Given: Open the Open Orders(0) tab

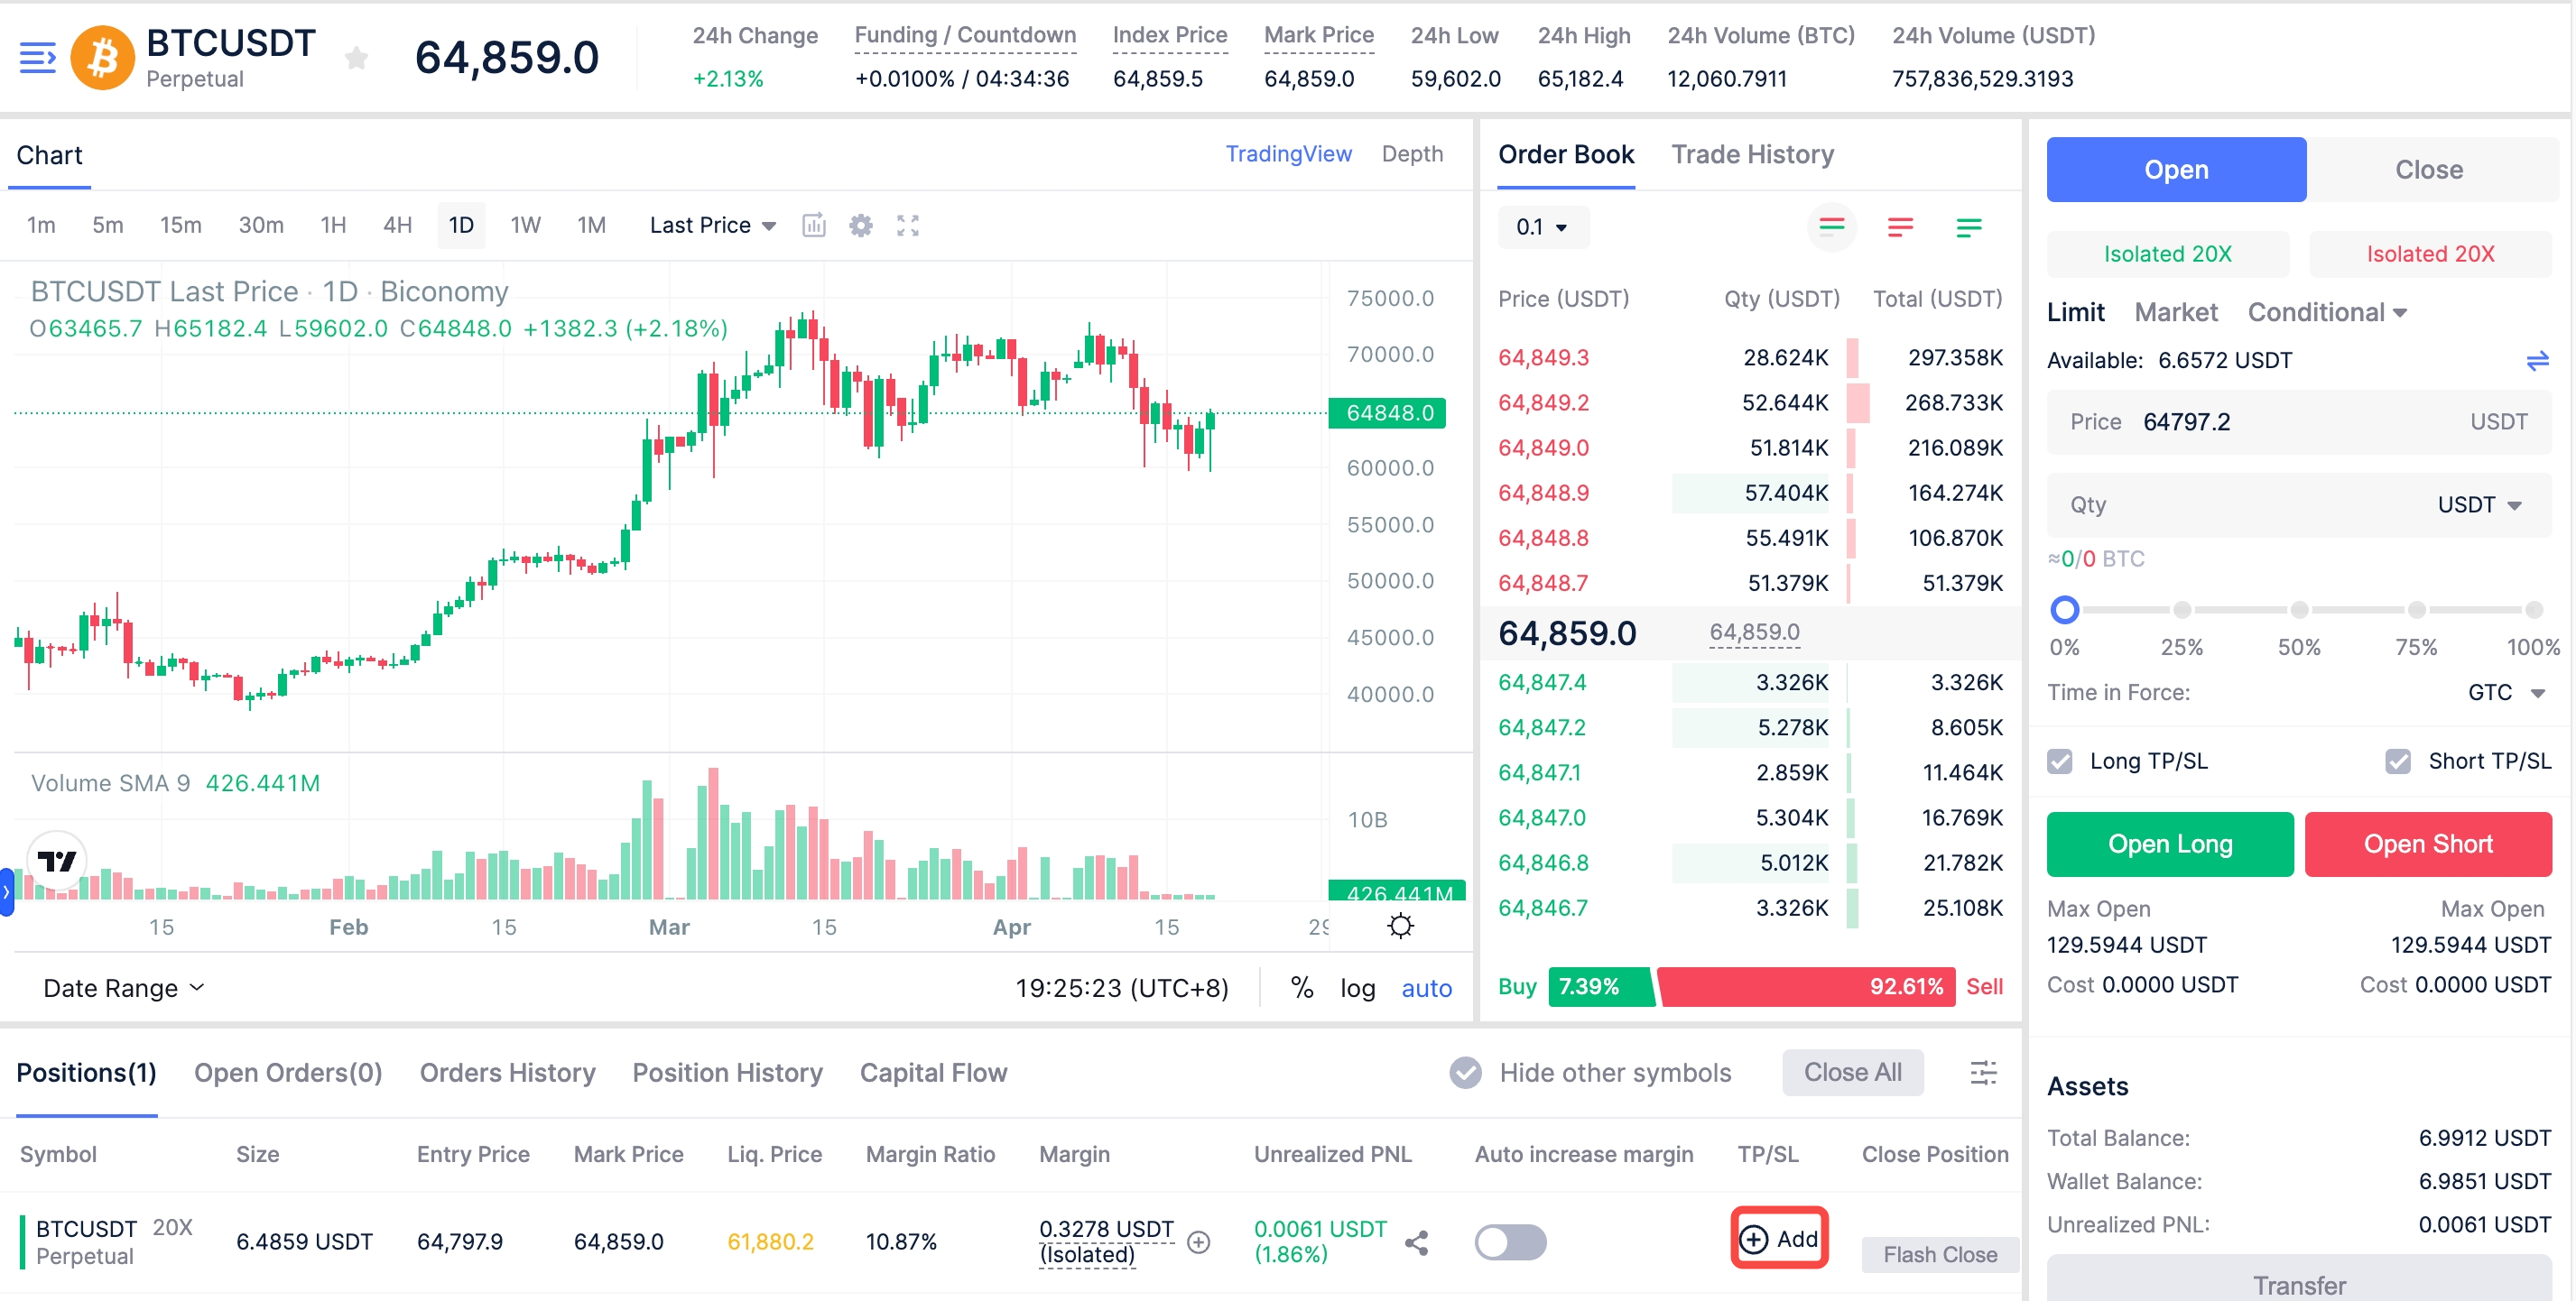Looking at the screenshot, I should [x=288, y=1072].
